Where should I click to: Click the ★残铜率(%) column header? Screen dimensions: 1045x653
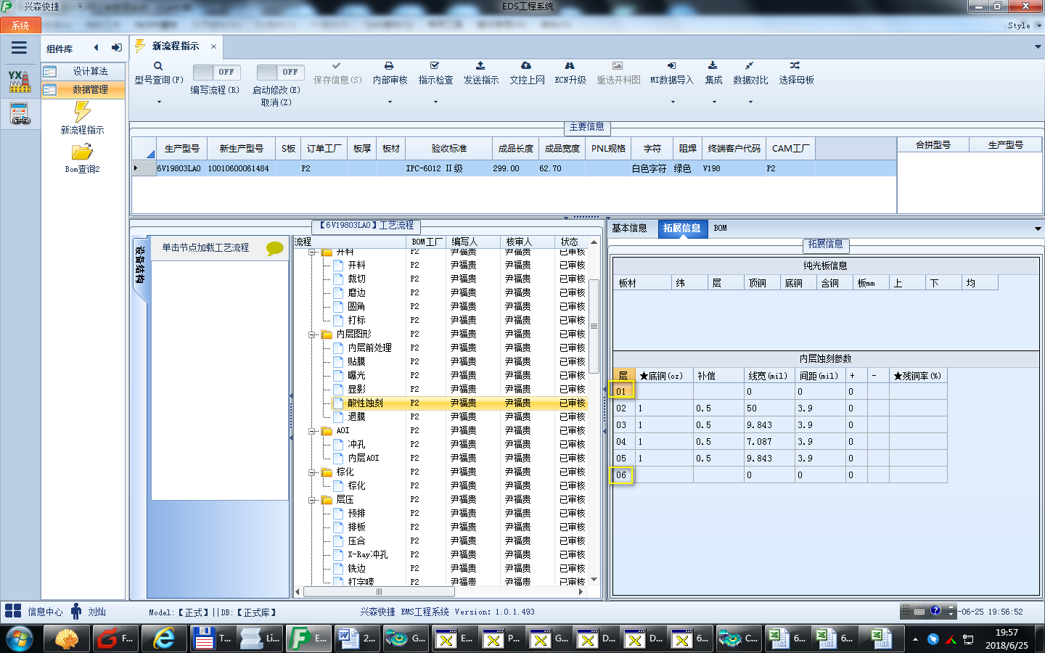[917, 376]
